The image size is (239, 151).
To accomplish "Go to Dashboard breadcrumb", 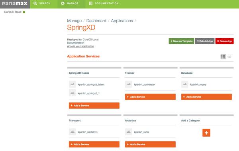I will click(x=96, y=21).
